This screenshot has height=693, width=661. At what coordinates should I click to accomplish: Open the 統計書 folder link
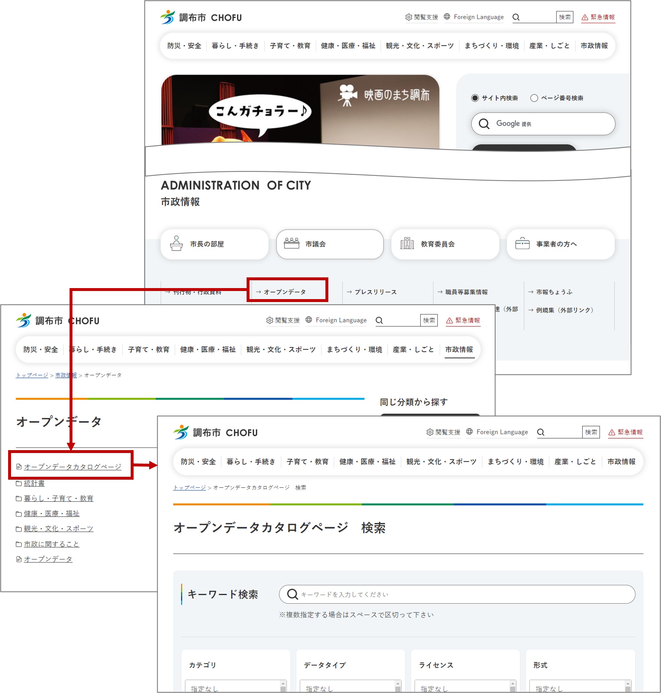(34, 483)
